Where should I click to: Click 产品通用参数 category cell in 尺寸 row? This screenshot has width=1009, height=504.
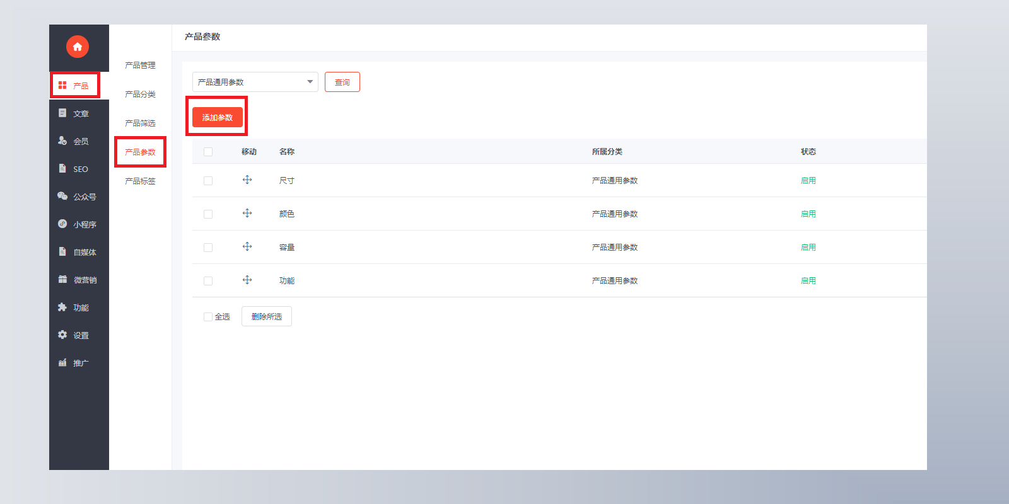615,181
